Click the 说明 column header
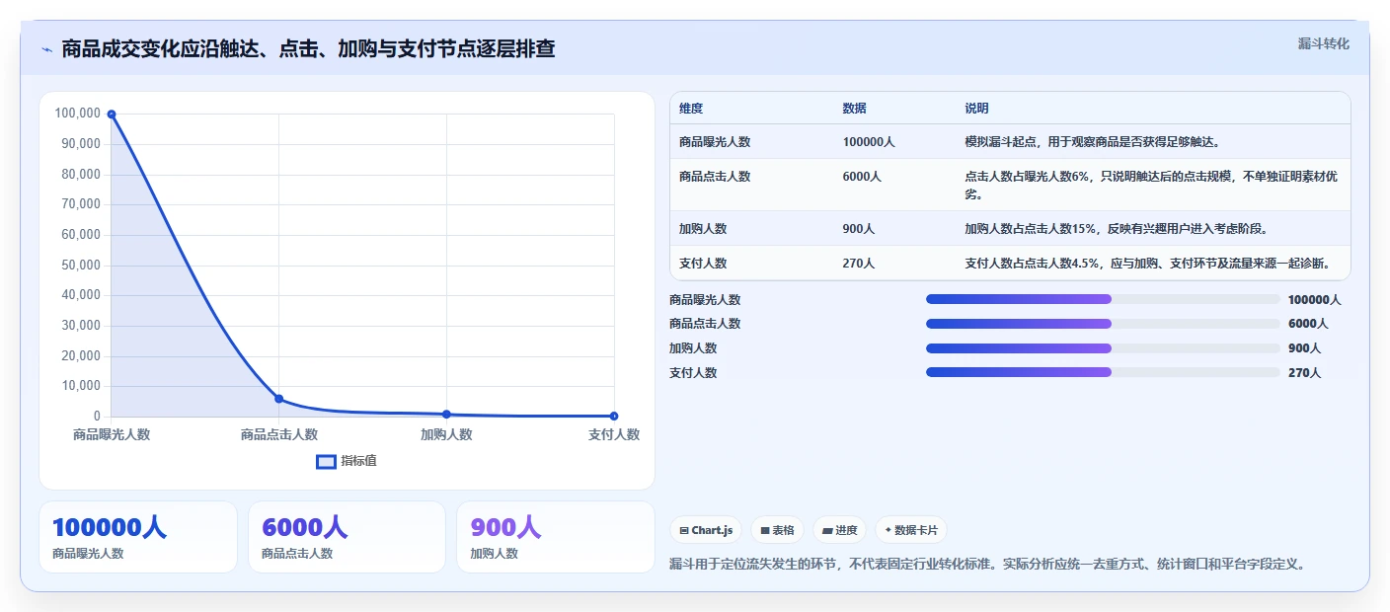The width and height of the screenshot is (1390, 612). (976, 109)
